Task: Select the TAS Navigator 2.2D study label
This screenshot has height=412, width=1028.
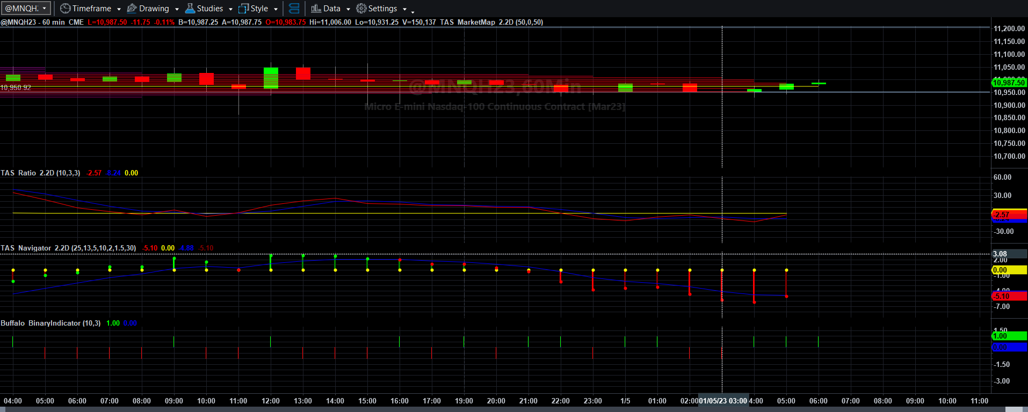Action: pos(68,248)
